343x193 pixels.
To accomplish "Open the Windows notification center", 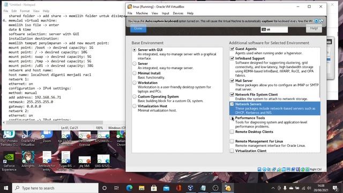I will 335,188.
